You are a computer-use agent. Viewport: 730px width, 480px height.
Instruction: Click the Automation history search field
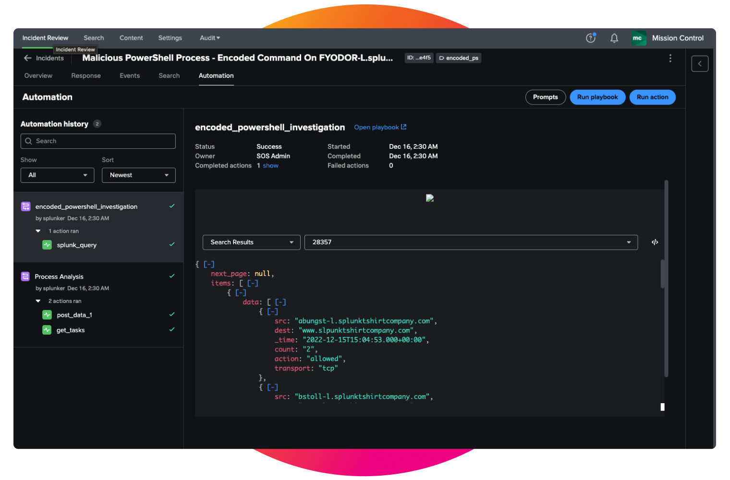tap(98, 141)
